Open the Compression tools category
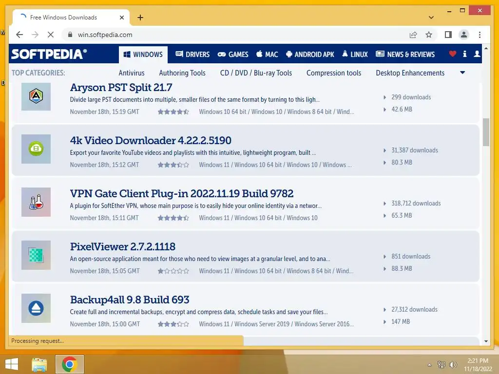The height and width of the screenshot is (374, 499). 334,73
